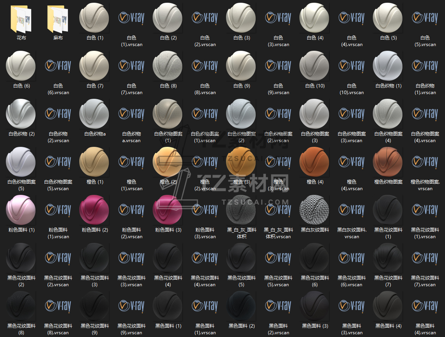Viewport: 445px width, 337px height.
Task: Select the 黑色面料 (4).vrscan file icon
Action: click(425, 306)
